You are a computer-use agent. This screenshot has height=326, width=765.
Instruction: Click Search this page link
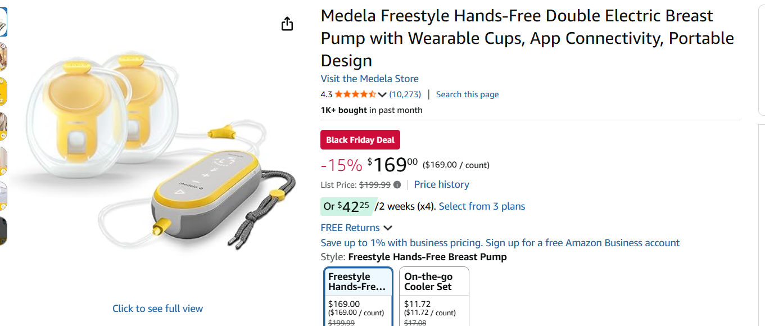tap(467, 94)
